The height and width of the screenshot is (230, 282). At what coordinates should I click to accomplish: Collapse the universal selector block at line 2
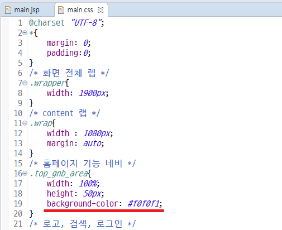25,33
